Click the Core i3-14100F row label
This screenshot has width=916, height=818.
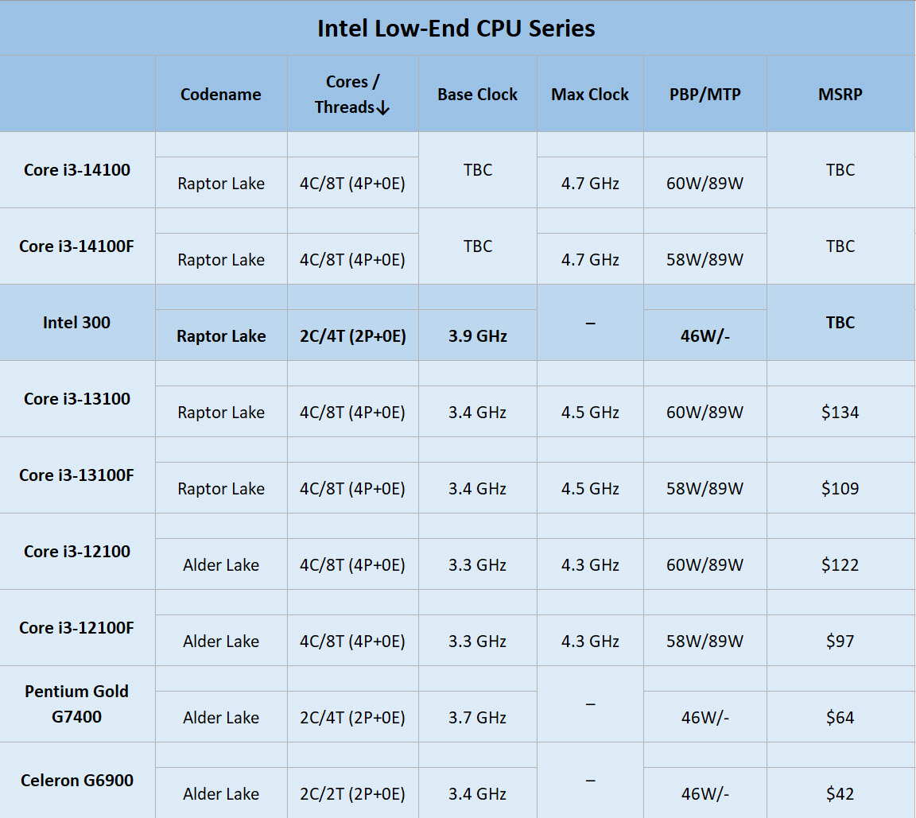click(x=77, y=246)
